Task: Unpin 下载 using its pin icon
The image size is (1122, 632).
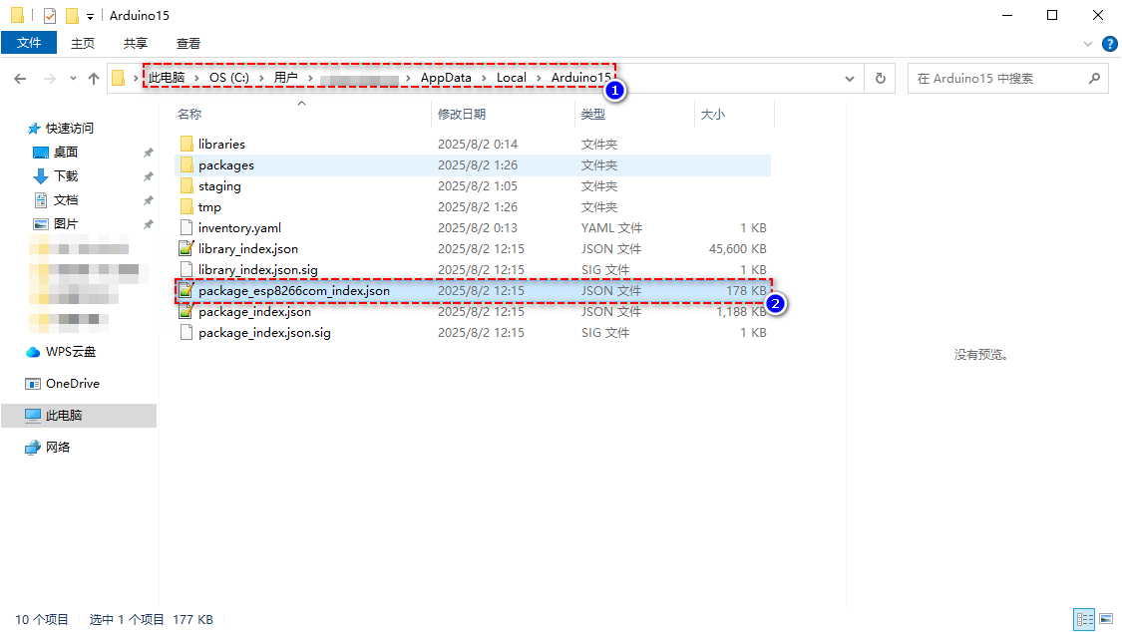Action: pos(149,176)
